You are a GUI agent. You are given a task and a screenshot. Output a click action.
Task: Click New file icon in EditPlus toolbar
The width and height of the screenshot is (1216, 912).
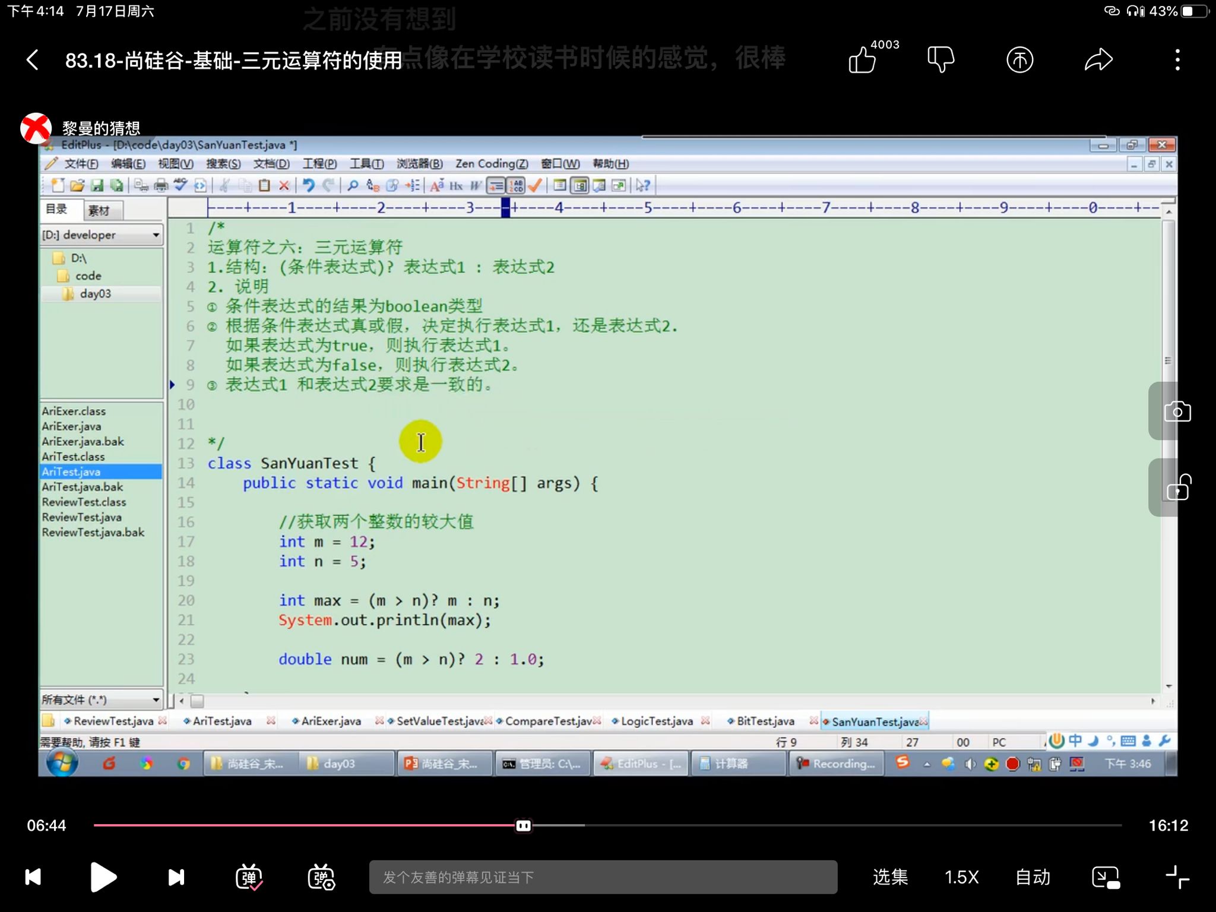[58, 186]
